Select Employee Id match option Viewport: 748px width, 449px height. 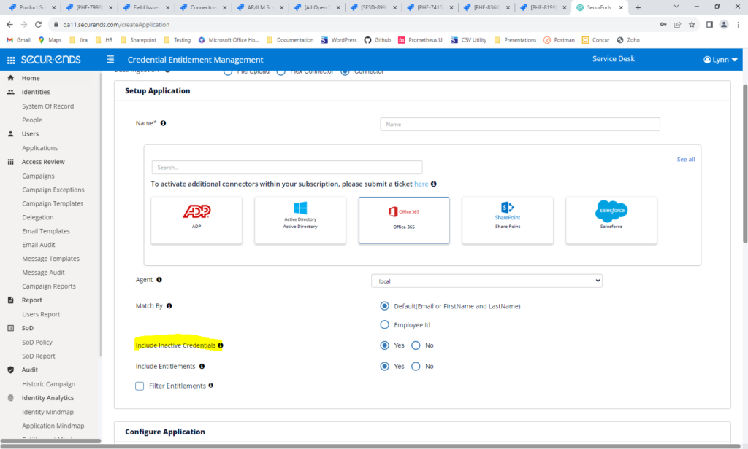384,325
